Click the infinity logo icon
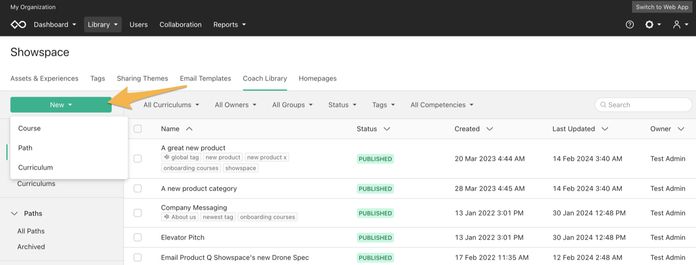This screenshot has height=265, width=696. [18, 24]
